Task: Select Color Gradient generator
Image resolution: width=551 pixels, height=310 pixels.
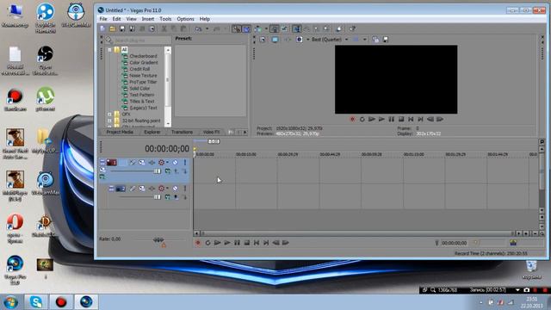Action: [x=144, y=63]
